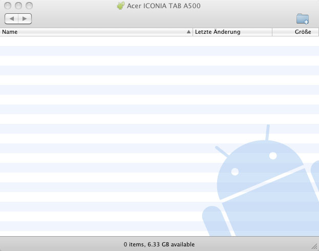
Task: Zoom the window with the third traffic-light button
Action: coord(29,6)
